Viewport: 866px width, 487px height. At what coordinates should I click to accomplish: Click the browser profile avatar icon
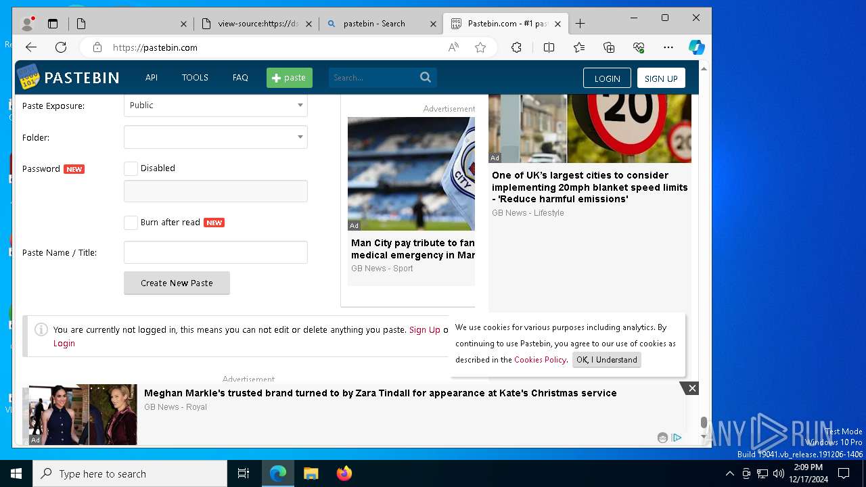(28, 24)
